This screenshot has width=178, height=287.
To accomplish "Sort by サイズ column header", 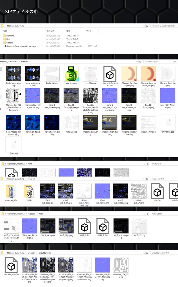I will coord(89,31).
